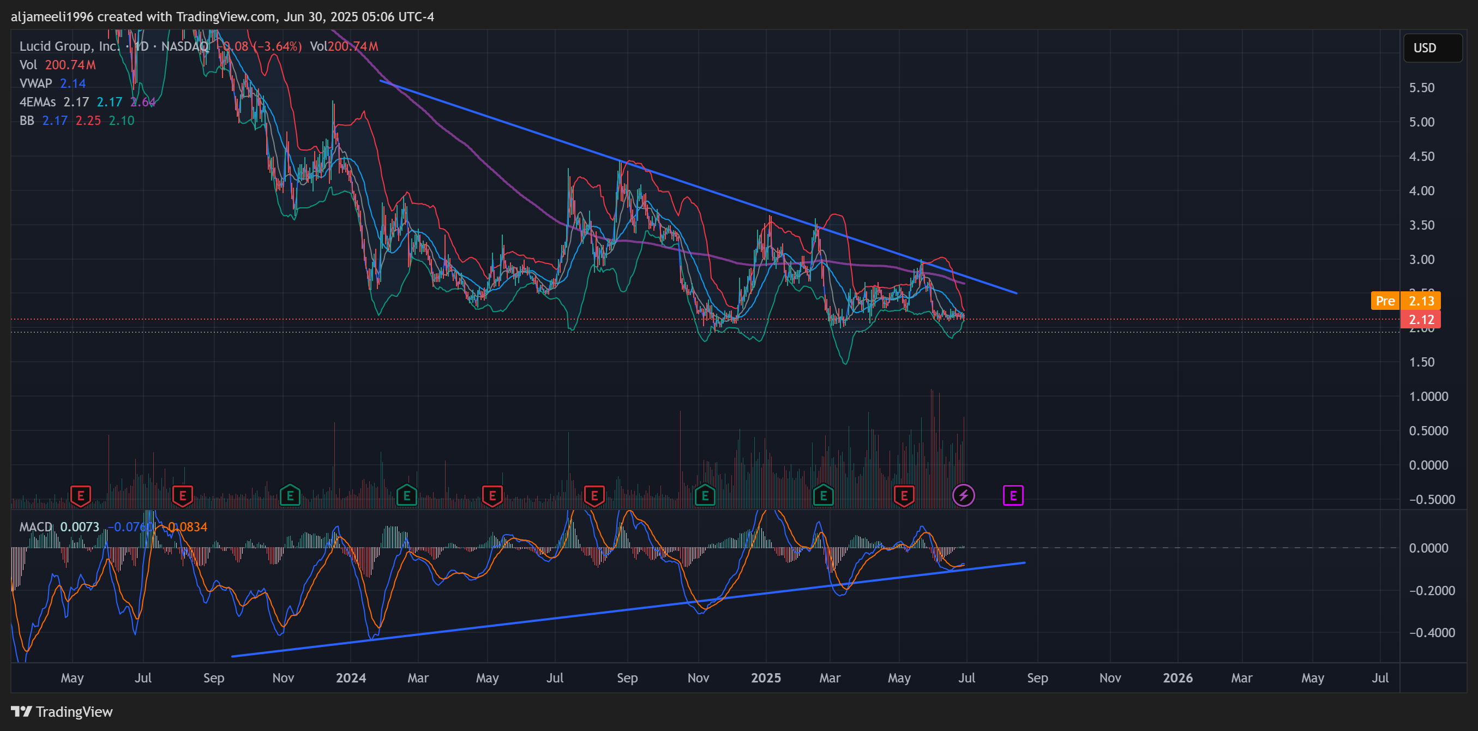Click the red earnings marker near August 2024
The height and width of the screenshot is (731, 1478).
[594, 495]
